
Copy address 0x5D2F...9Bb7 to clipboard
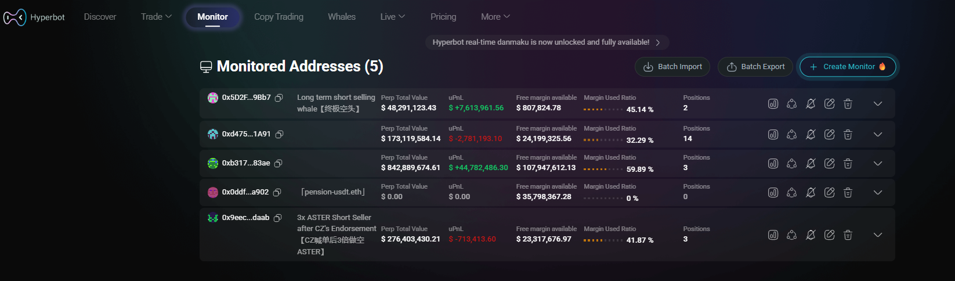tap(279, 98)
